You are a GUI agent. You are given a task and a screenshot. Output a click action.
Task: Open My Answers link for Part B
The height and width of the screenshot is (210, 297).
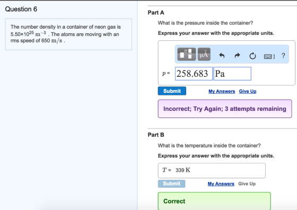[x=221, y=183]
